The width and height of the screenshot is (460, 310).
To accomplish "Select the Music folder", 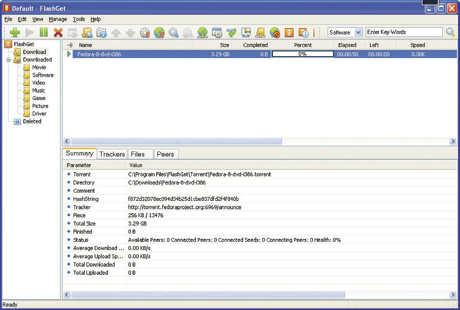I will point(38,90).
